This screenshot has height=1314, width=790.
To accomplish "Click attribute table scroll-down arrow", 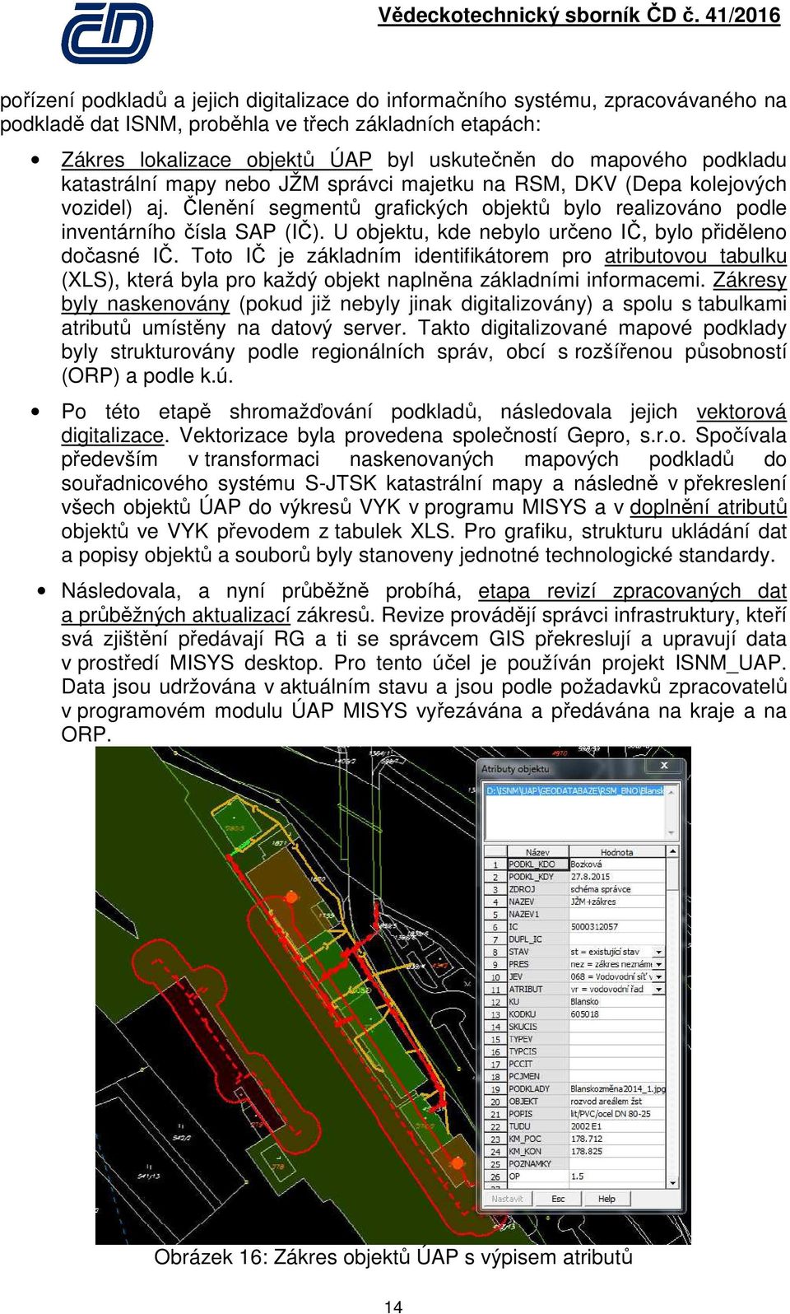I will (672, 1181).
